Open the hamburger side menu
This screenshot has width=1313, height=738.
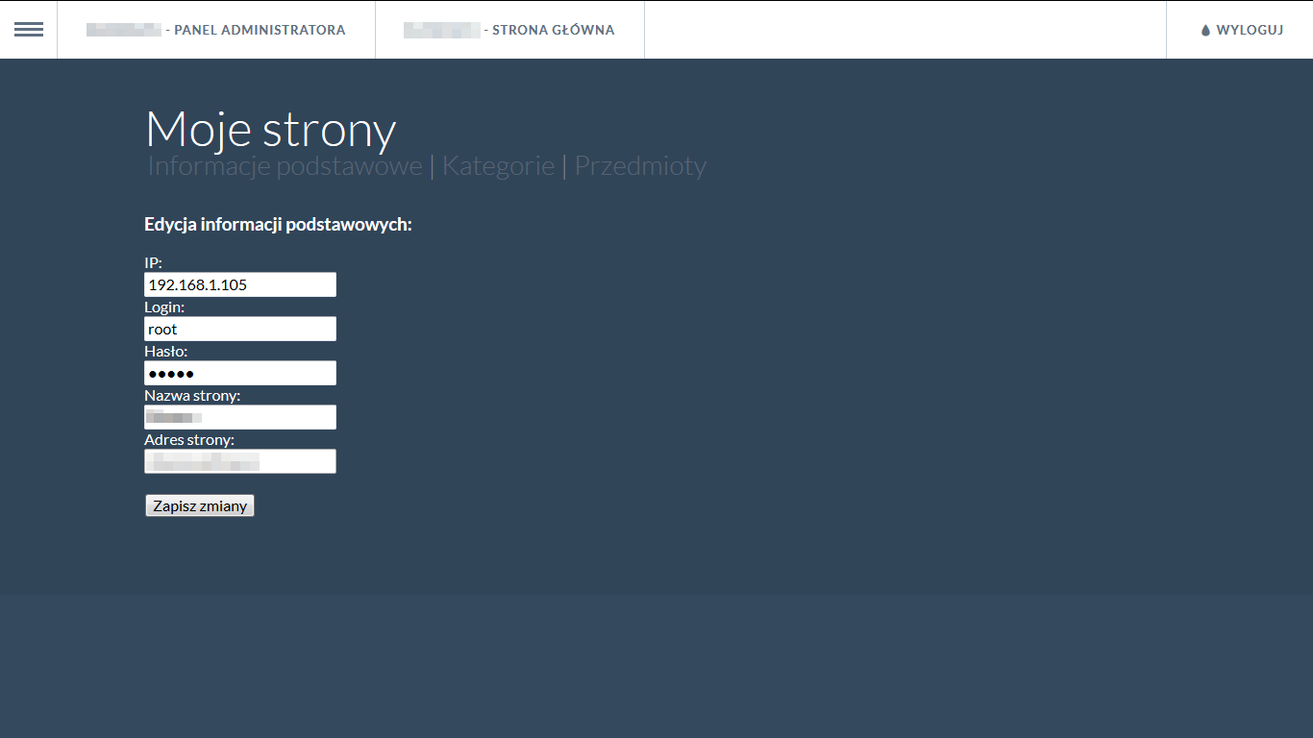pyautogui.click(x=29, y=30)
